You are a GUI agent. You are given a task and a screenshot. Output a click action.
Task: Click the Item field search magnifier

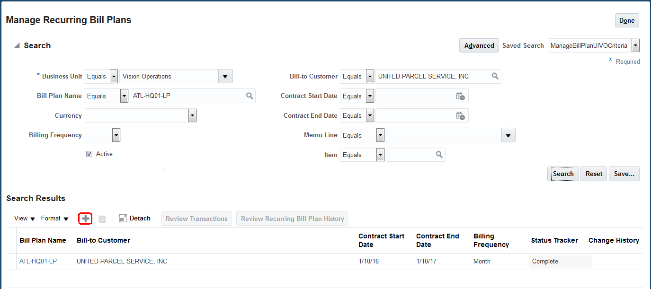click(439, 155)
